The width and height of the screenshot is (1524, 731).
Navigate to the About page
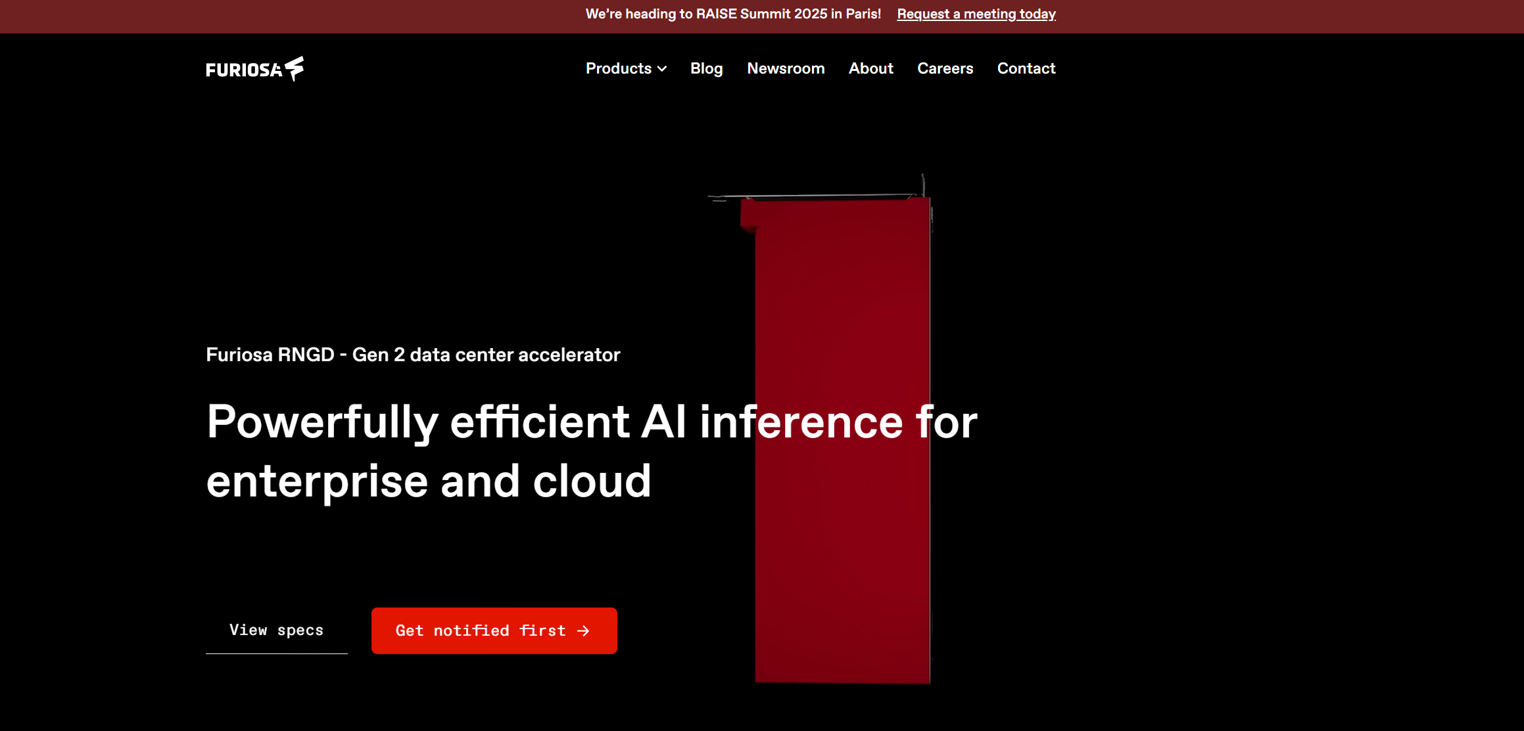(870, 68)
